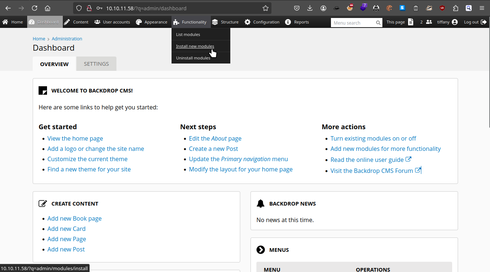Open Read the online user guide link

click(x=371, y=160)
